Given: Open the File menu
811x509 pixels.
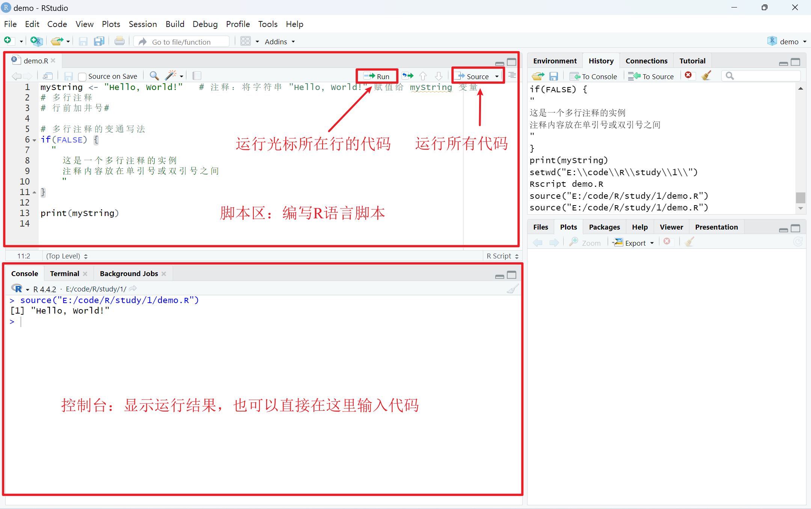Looking at the screenshot, I should tap(11, 24).
